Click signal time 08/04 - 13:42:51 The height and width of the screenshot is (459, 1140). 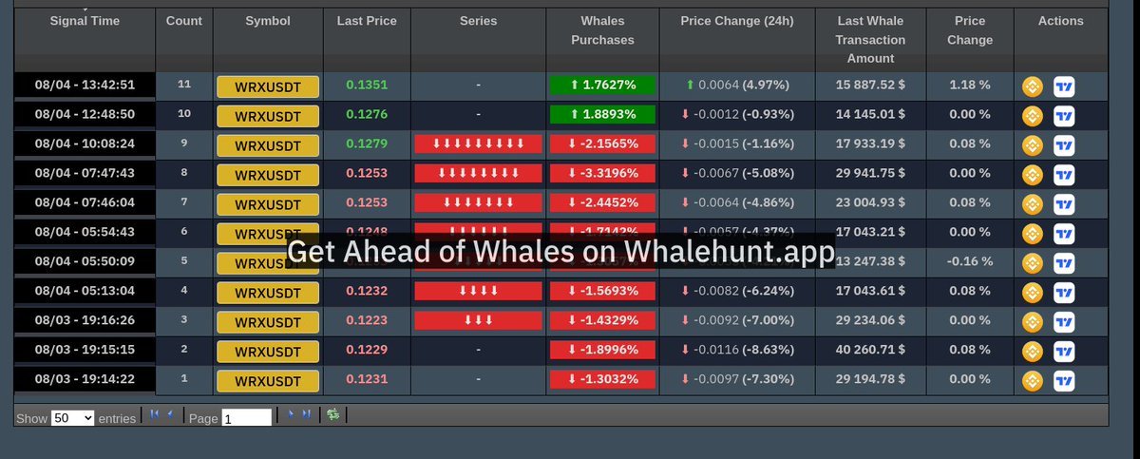pos(85,85)
